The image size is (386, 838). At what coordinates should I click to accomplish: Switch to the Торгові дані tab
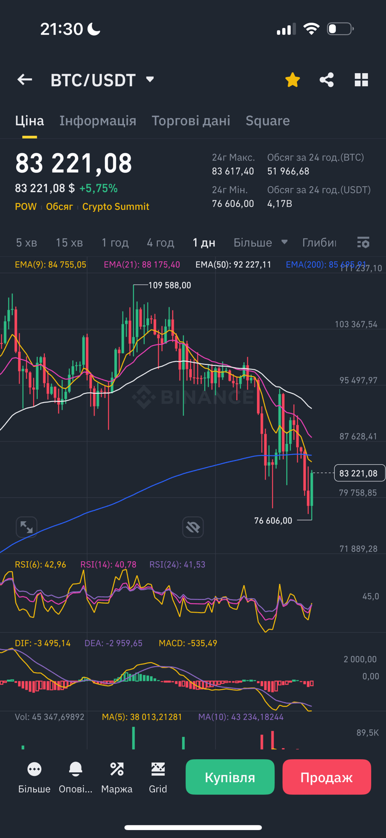[191, 121]
